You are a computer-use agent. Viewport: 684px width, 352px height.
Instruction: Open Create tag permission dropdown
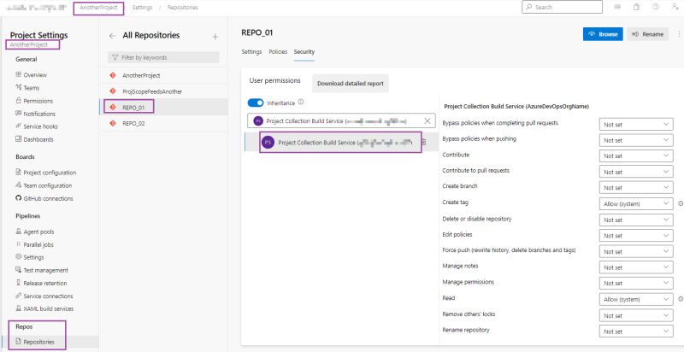click(636, 203)
